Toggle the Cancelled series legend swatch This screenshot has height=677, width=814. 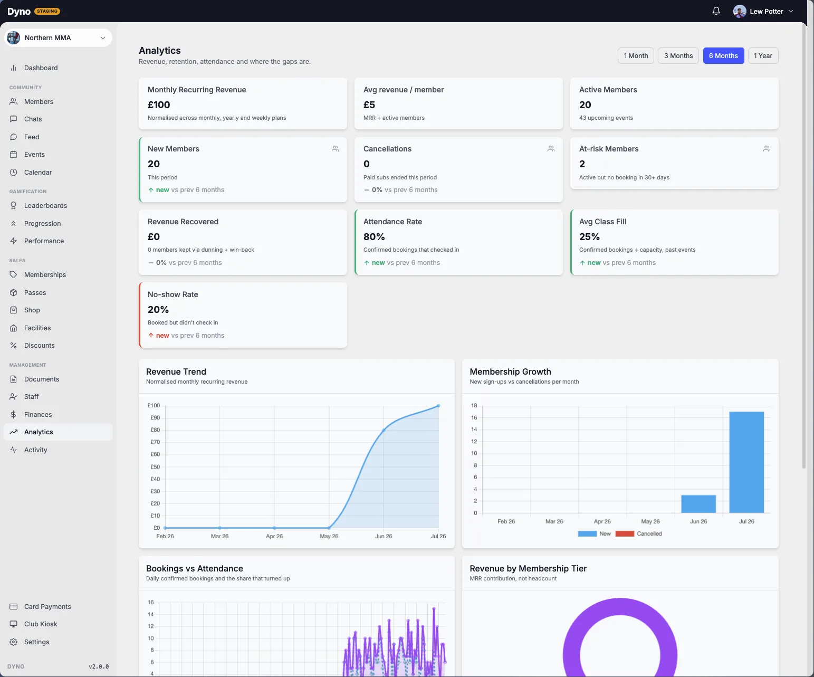tap(625, 534)
